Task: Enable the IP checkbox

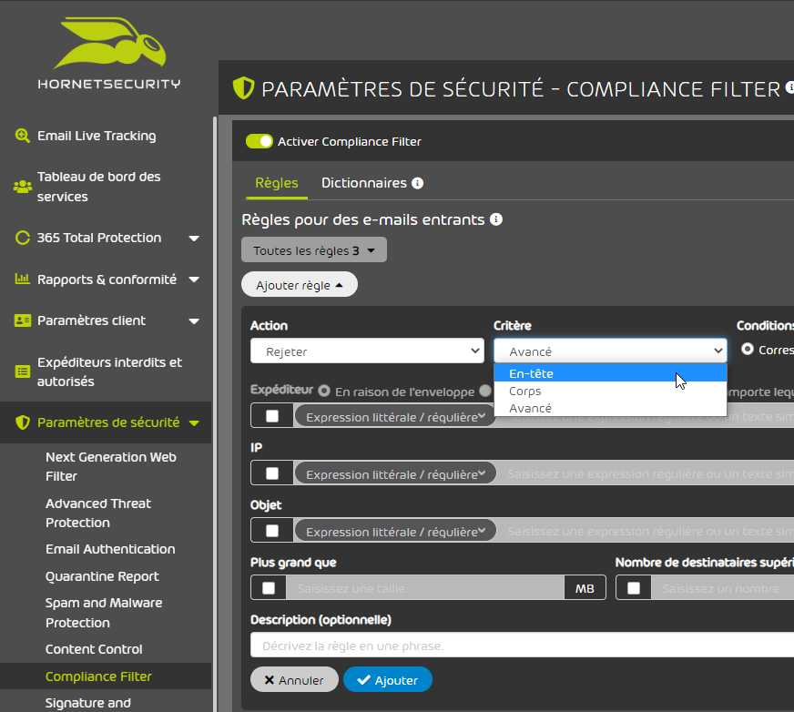Action: tap(272, 473)
